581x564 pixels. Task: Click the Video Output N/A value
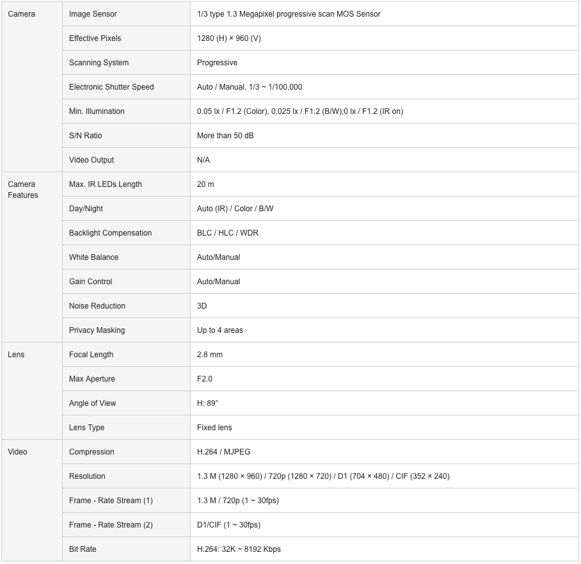[x=203, y=160]
